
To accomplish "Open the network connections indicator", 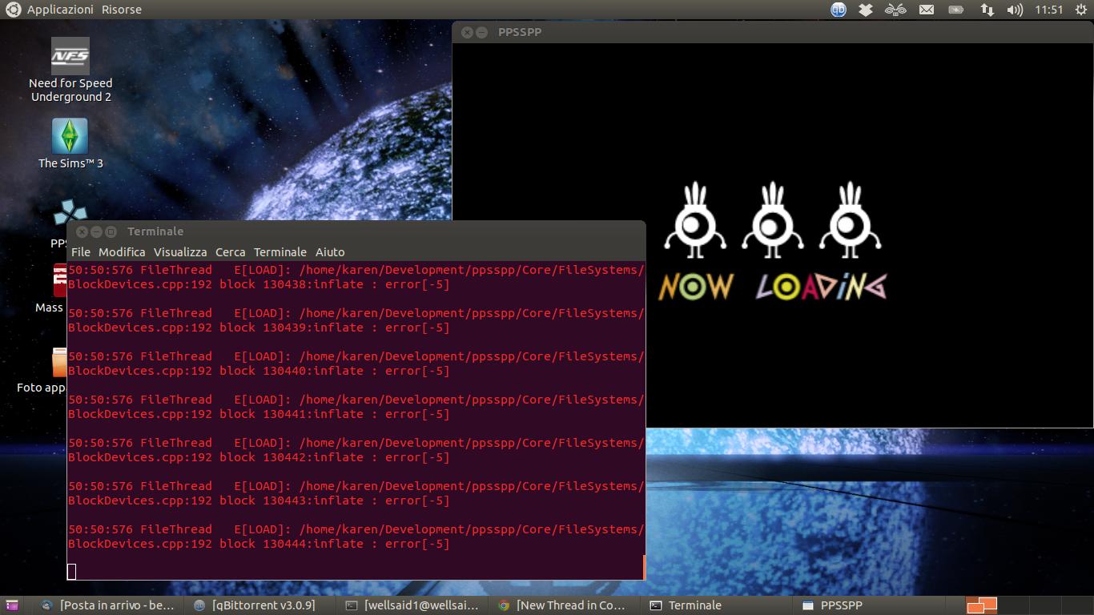I will 987,10.
